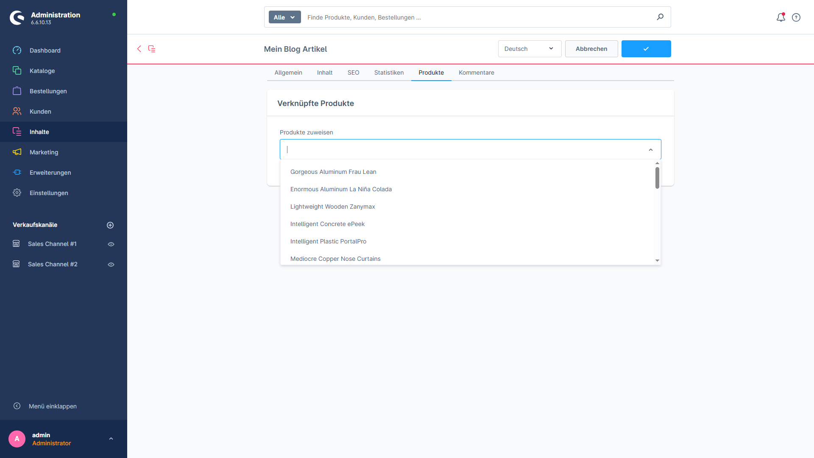Open the Marketing megaphone icon
This screenshot has height=458, width=814.
click(17, 152)
